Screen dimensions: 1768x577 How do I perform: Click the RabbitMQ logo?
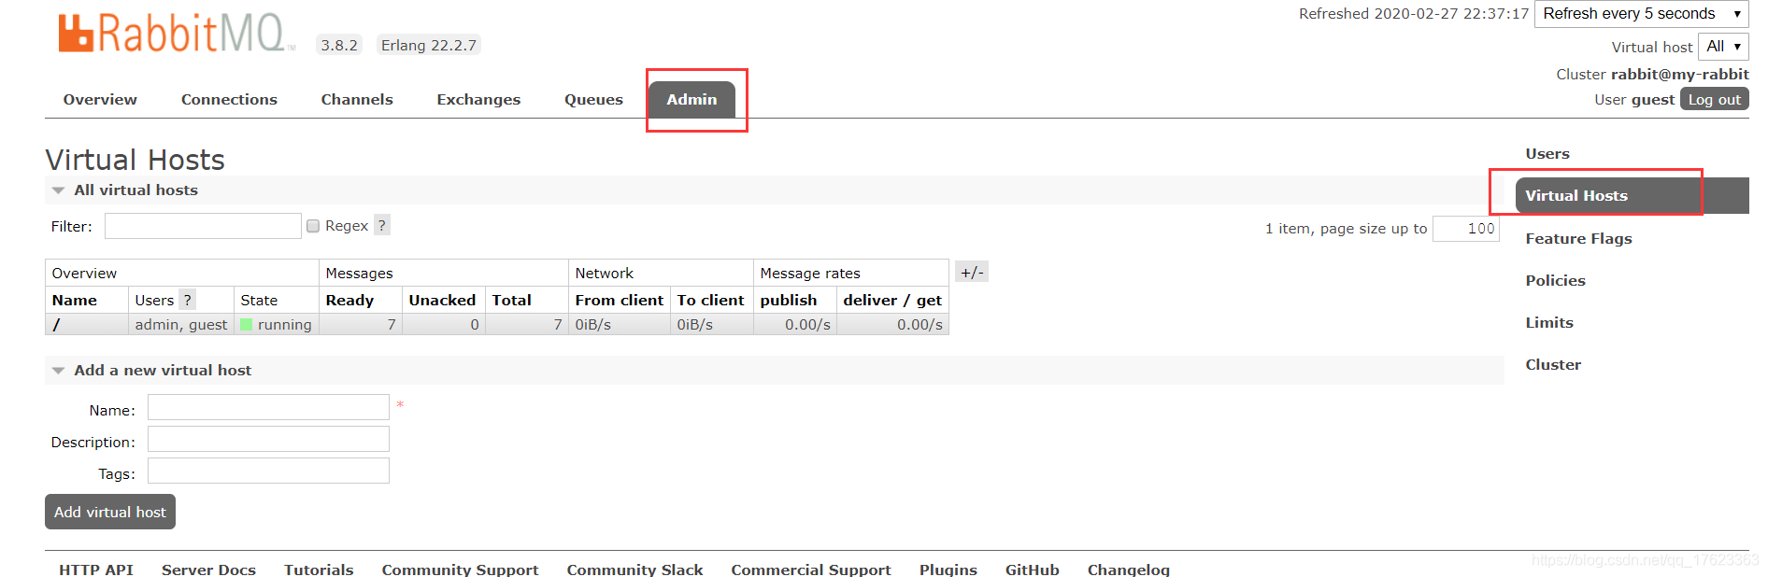(176, 33)
